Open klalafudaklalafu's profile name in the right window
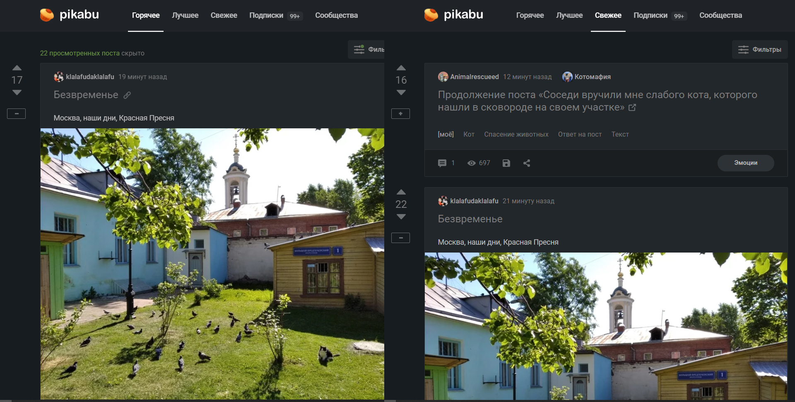This screenshot has height=402, width=795. (x=474, y=201)
